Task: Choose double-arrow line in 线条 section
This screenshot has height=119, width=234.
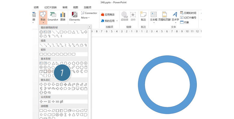Action: pyautogui.click(x=49, y=45)
